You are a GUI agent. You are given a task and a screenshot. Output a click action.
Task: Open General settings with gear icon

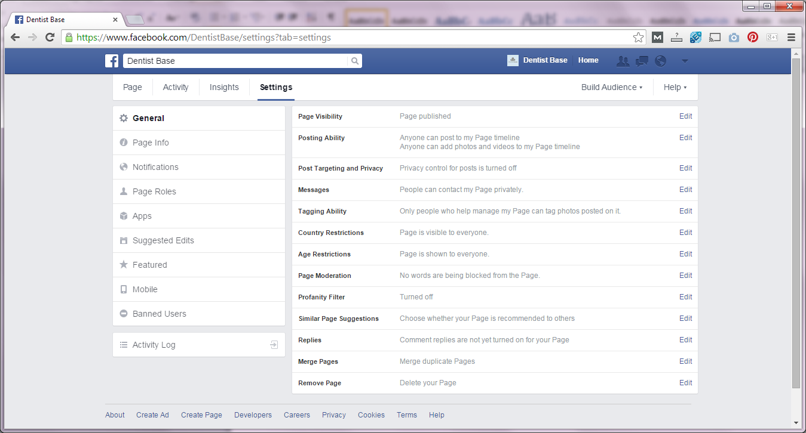tap(199, 118)
